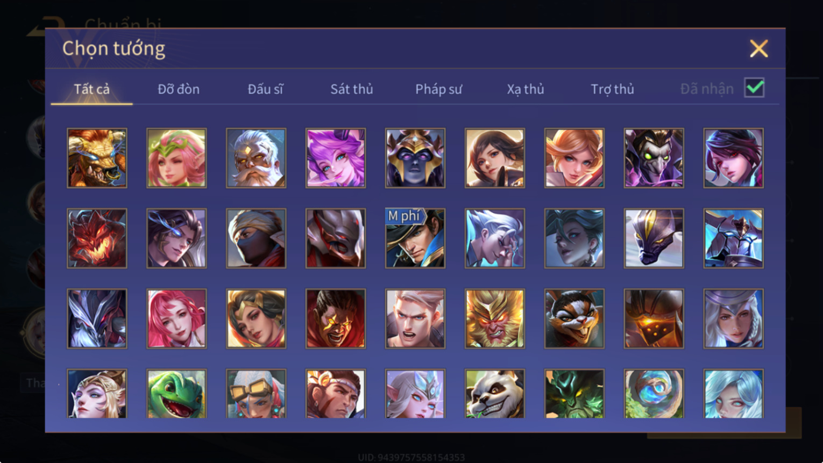
Task: Select the Tất cả tab
Action: [91, 89]
